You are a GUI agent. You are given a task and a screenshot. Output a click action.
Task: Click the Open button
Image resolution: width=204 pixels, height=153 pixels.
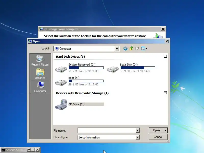[x=156, y=130]
